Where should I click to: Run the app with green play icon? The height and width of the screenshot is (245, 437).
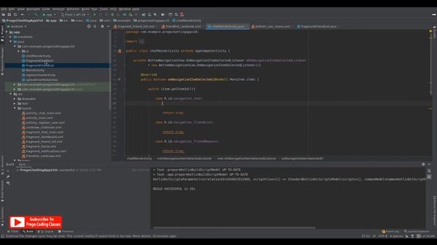94,14
